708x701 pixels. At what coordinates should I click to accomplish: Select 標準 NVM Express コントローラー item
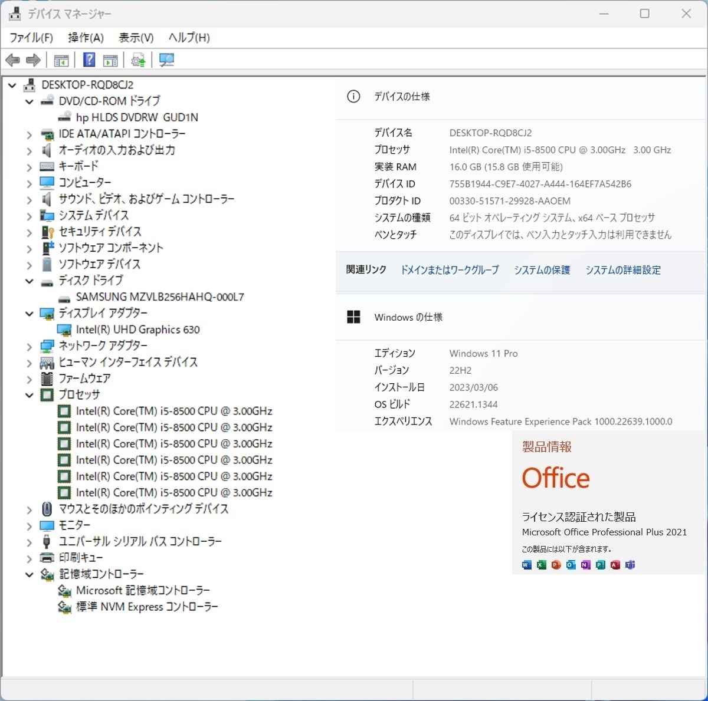coord(147,607)
